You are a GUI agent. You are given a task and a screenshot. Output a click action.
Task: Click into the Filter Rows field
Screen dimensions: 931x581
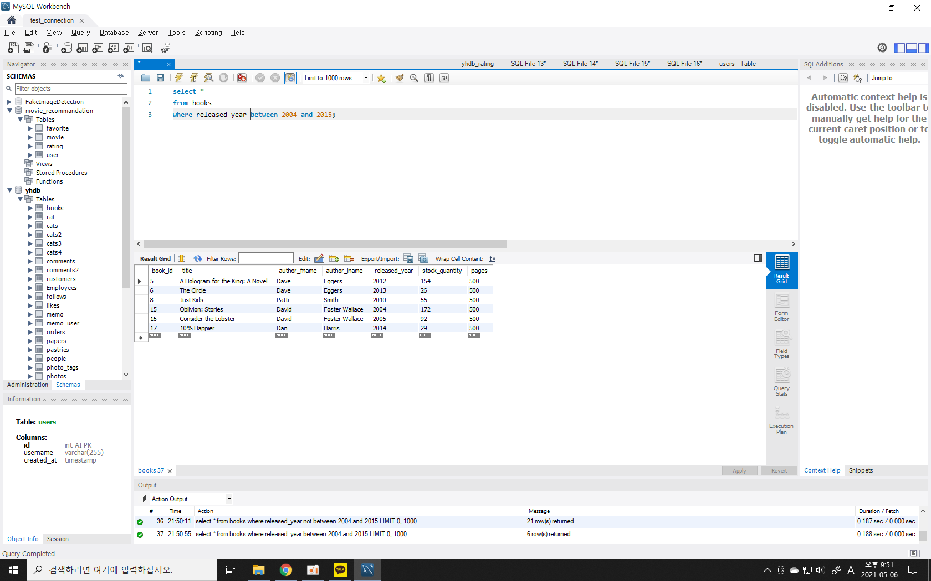[x=266, y=258]
